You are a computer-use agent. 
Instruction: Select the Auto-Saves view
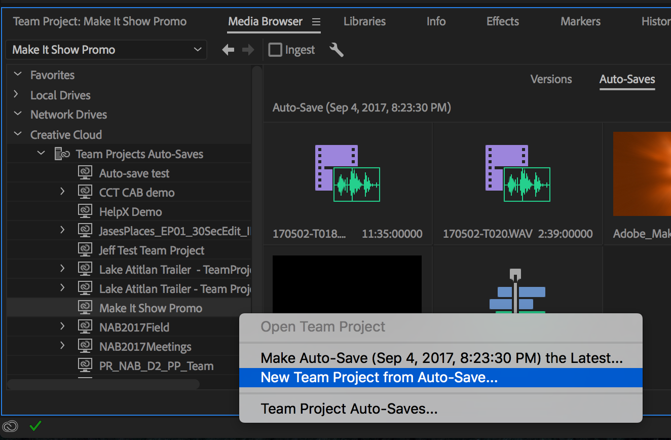pyautogui.click(x=627, y=79)
